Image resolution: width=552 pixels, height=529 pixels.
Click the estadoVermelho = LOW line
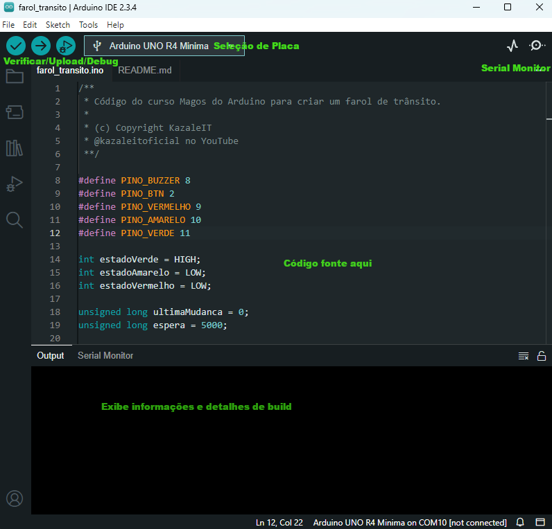tap(145, 286)
